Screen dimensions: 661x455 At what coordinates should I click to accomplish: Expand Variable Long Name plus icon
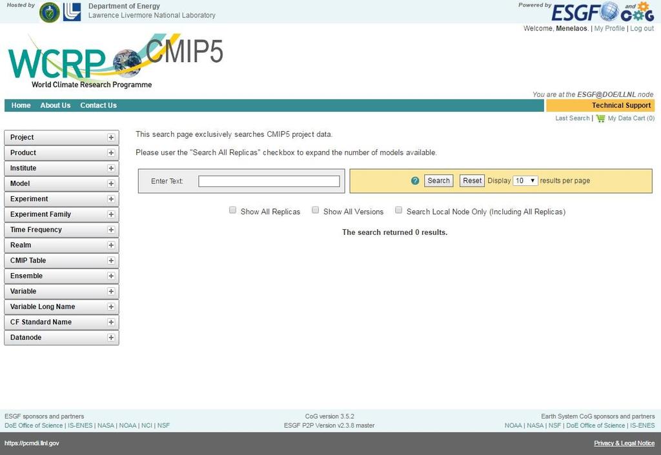pyautogui.click(x=111, y=307)
